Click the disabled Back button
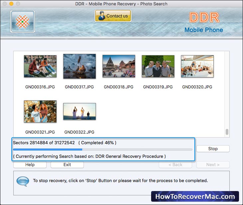Viewport: 243px width, 205px height. pos(175,164)
